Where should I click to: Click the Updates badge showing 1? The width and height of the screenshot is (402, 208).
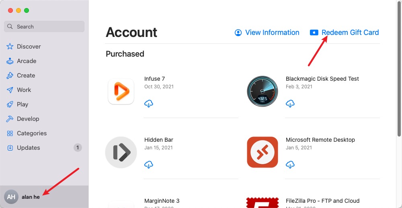tap(78, 147)
